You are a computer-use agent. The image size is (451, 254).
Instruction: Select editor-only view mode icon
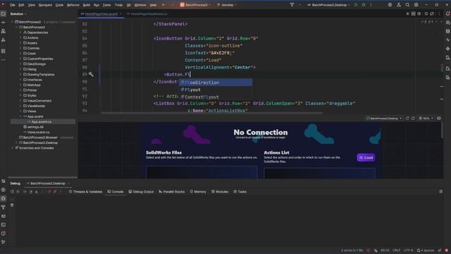(407, 13)
